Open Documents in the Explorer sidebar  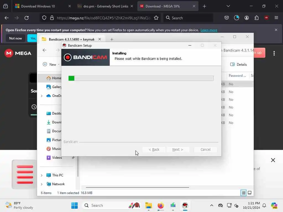tap(54, 131)
